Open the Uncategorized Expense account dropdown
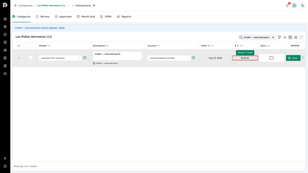Screen dimensions: 308x173 coord(169,58)
